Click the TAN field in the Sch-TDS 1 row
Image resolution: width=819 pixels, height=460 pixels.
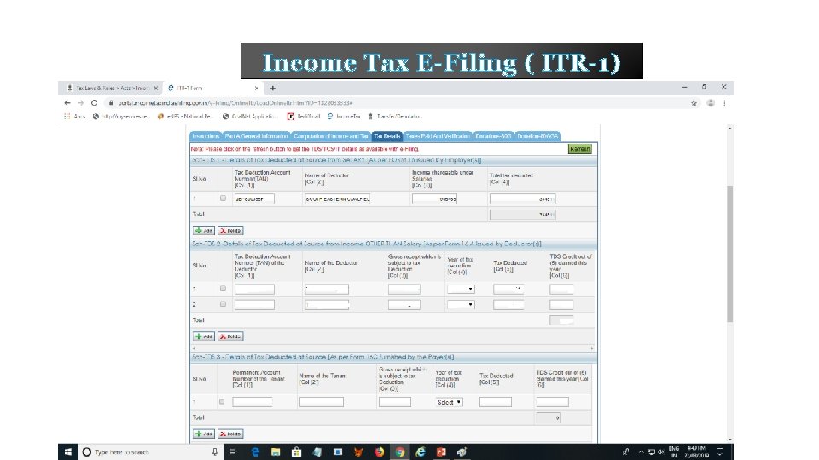[254, 198]
